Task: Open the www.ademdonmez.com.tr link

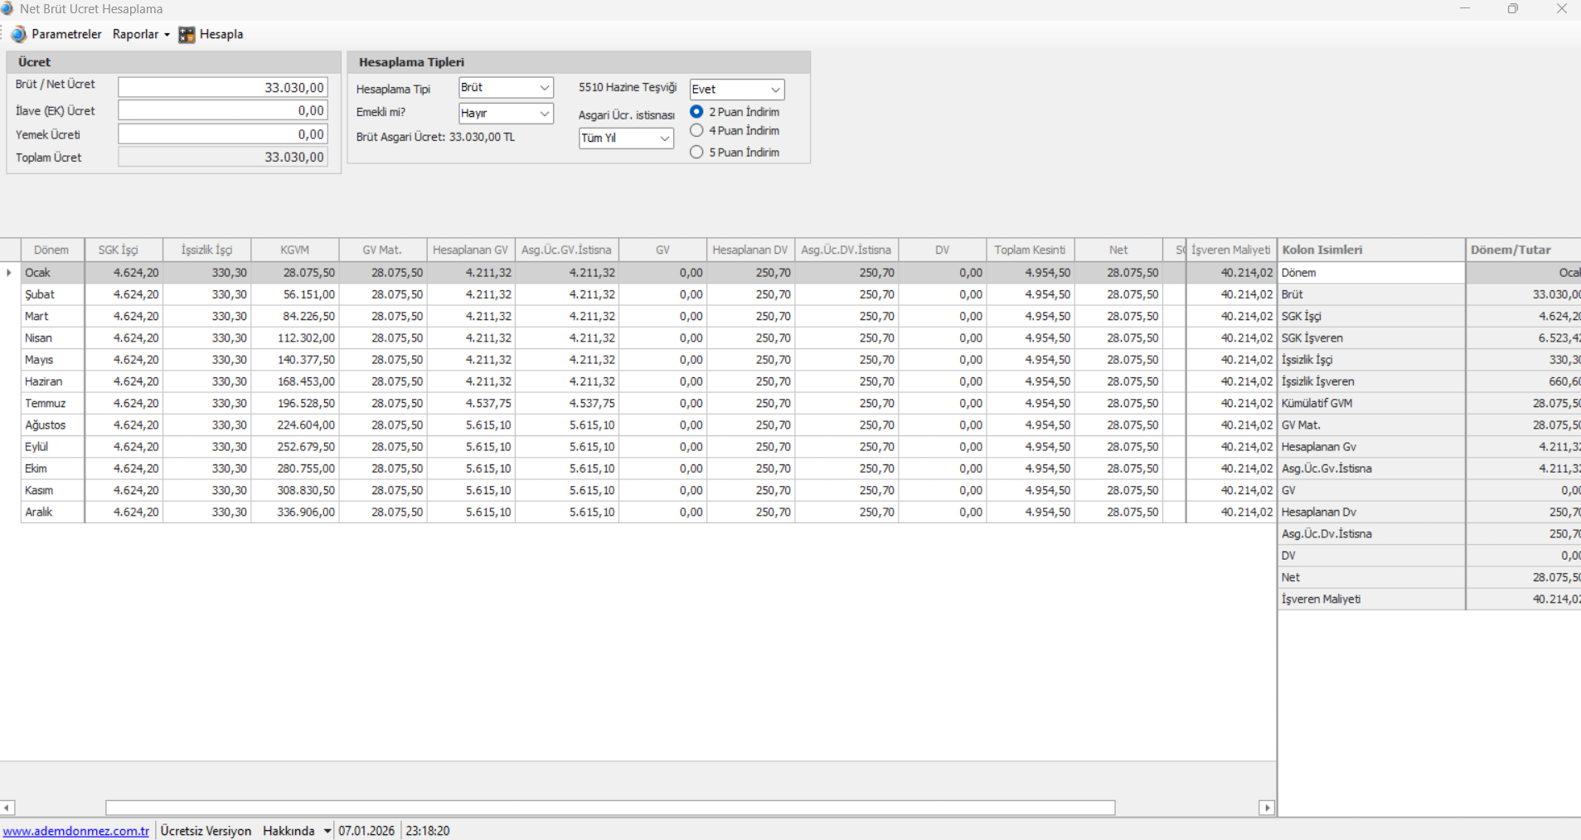Action: pyautogui.click(x=75, y=831)
